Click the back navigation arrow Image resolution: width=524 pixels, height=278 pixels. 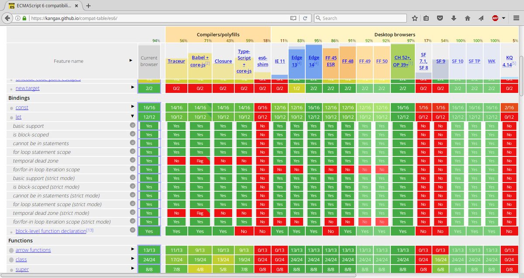[7, 18]
